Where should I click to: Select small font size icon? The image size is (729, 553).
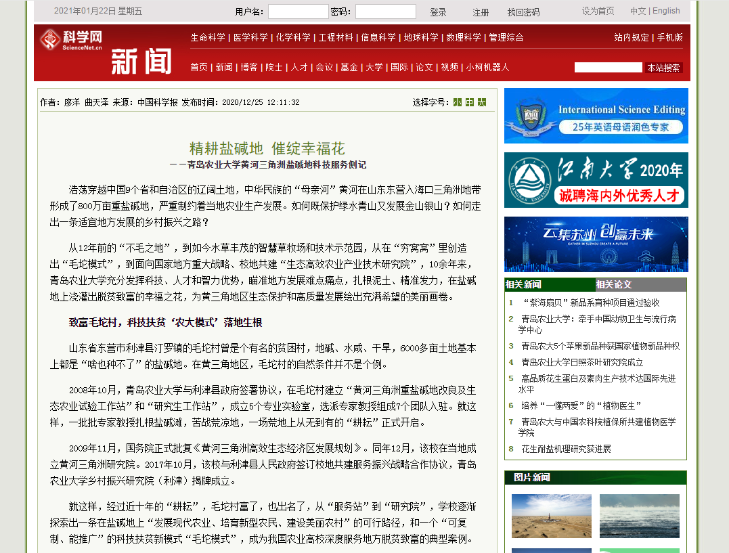tap(458, 102)
